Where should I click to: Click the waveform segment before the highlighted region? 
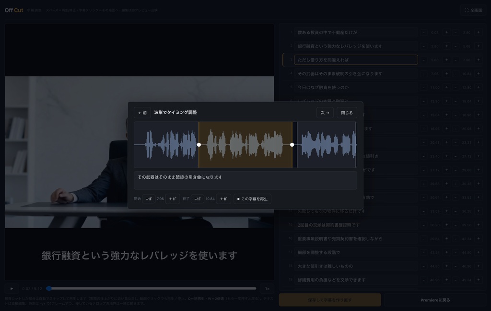pos(166,145)
